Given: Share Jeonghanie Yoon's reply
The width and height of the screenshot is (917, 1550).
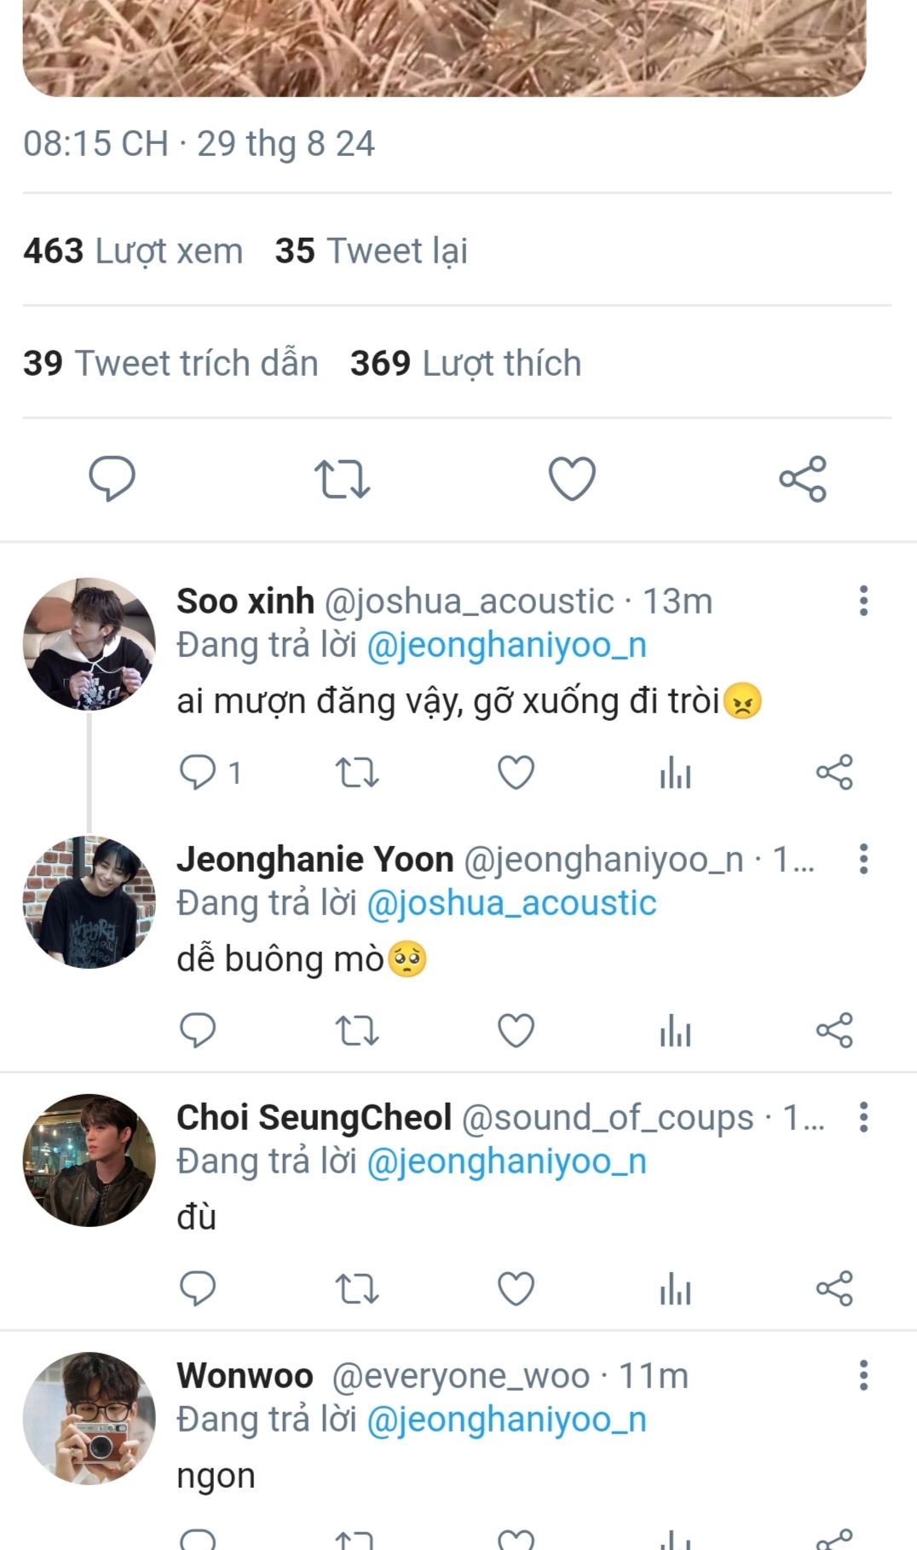Looking at the screenshot, I should point(834,1031).
